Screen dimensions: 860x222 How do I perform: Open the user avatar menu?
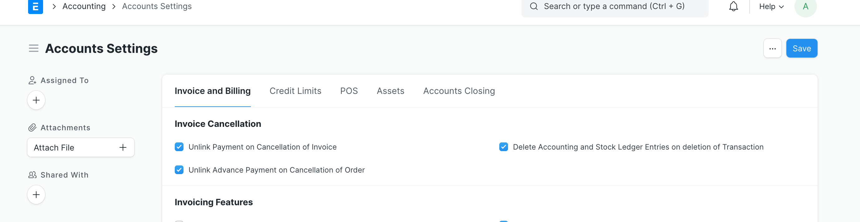click(x=806, y=6)
